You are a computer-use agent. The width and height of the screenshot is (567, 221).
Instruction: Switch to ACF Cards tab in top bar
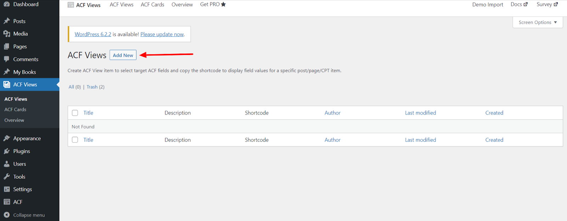152,5
